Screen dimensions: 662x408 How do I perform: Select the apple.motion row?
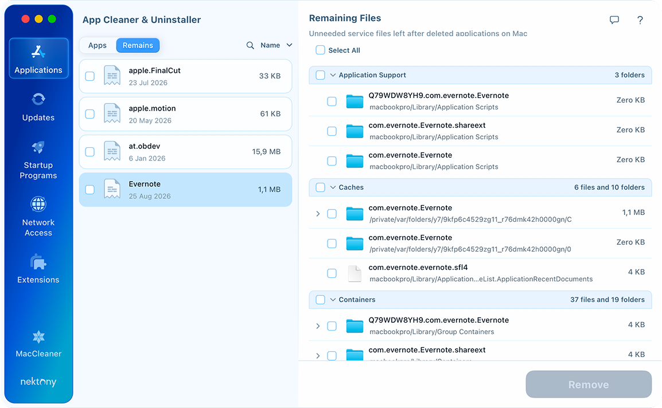[x=185, y=114]
